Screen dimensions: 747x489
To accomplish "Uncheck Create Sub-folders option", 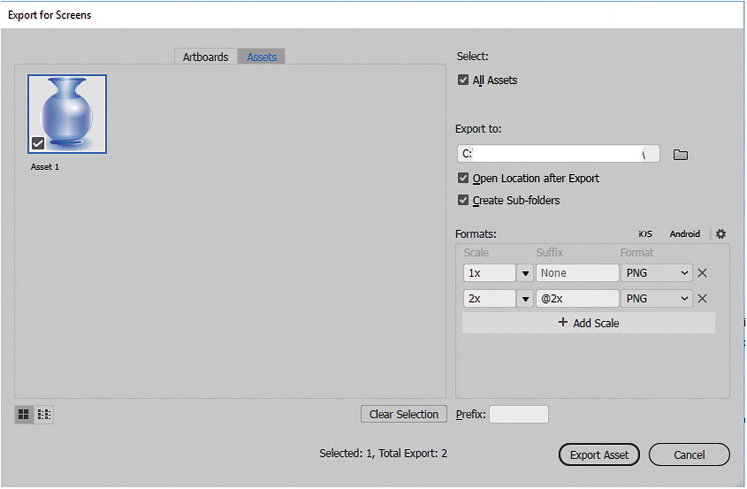I will pyautogui.click(x=463, y=200).
